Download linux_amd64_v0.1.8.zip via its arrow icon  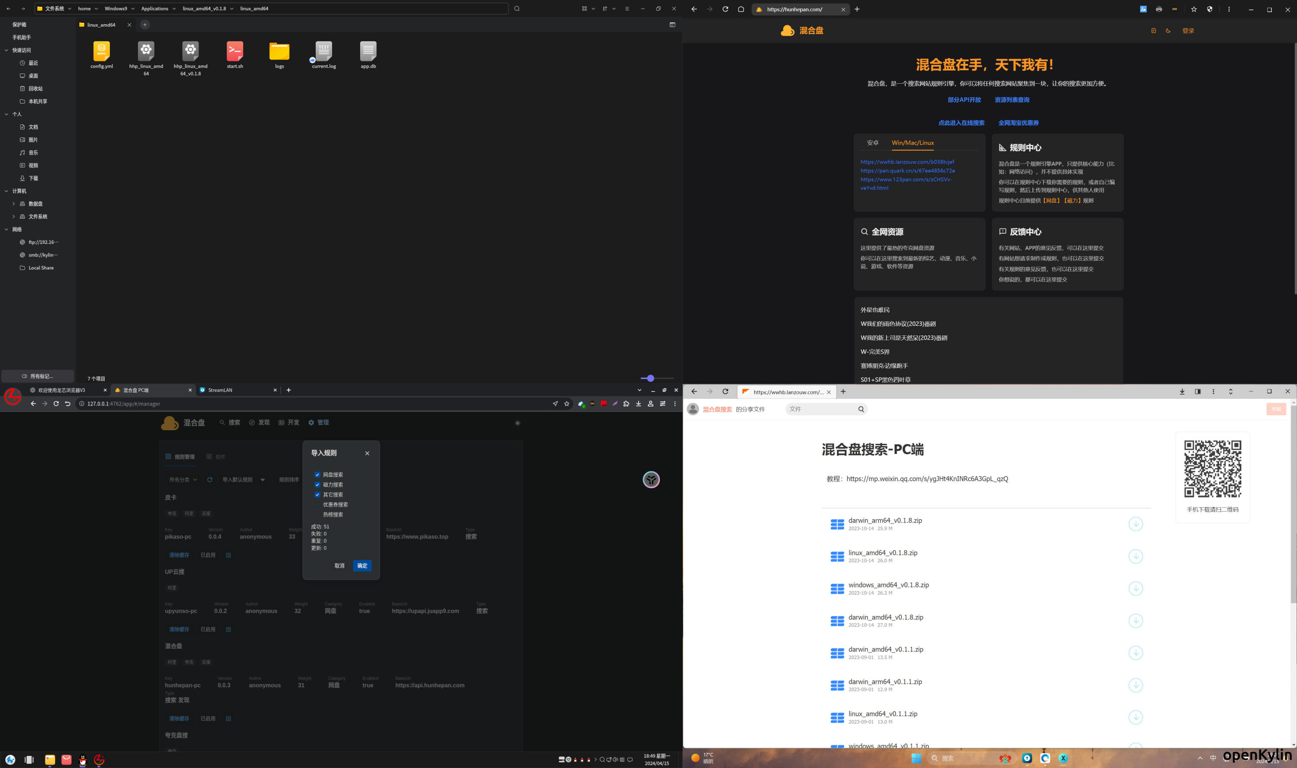tap(1135, 557)
